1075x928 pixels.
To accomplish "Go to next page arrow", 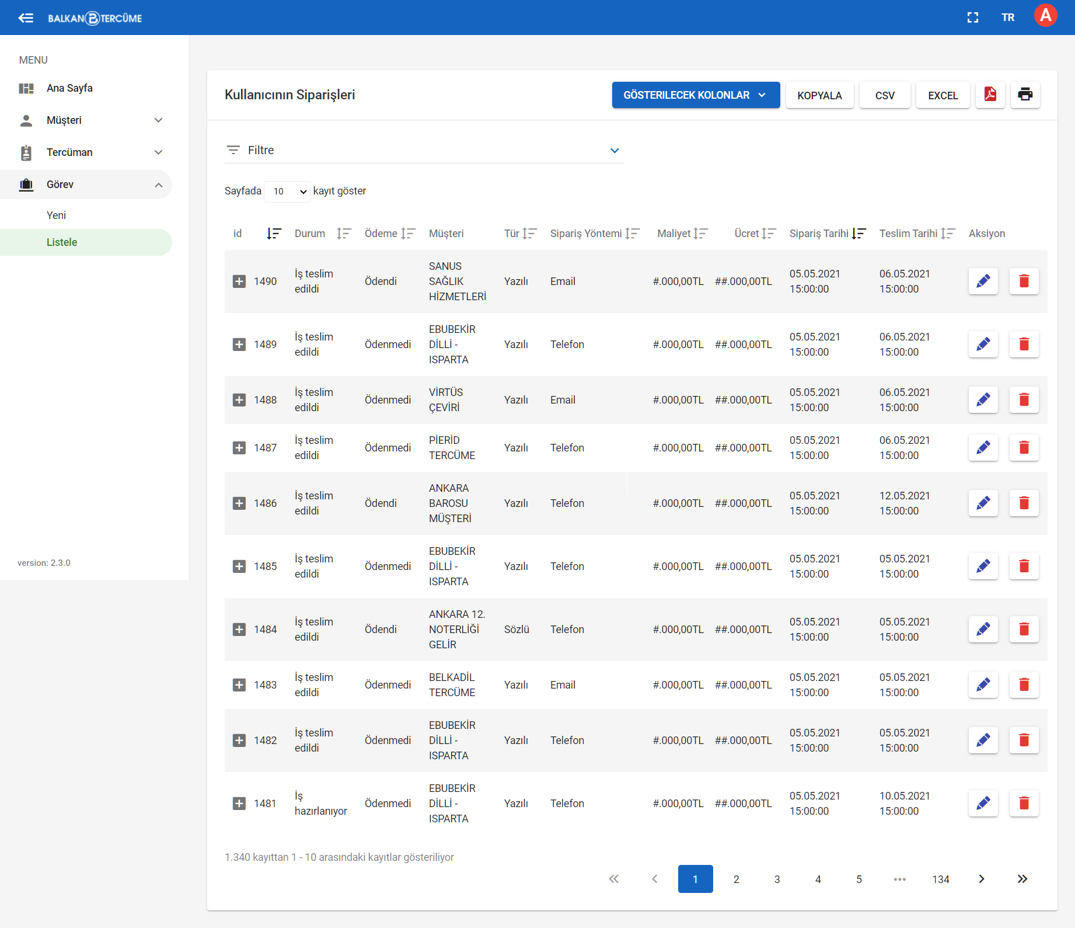I will coord(982,879).
